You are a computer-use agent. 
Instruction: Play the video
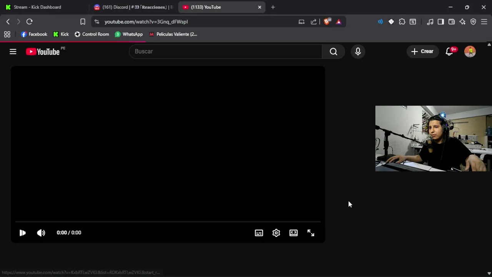(22, 233)
